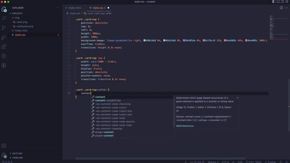This screenshot has height=163, width=290.
Task: Open the Source Control view
Action: [4, 28]
